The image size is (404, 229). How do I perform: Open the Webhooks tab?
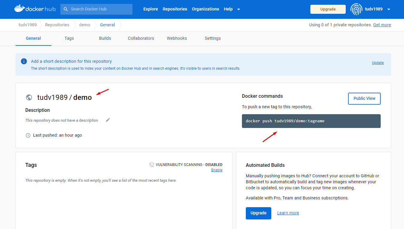177,38
